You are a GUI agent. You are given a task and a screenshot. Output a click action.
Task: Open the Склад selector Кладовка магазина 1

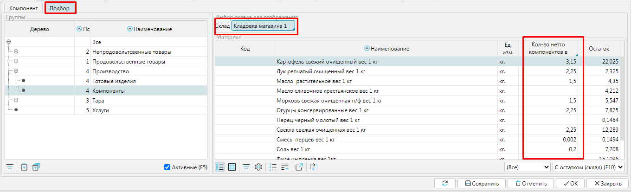coord(263,26)
